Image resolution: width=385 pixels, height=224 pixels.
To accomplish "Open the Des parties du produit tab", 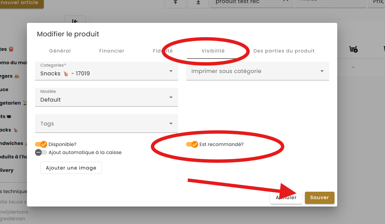I will (x=284, y=51).
